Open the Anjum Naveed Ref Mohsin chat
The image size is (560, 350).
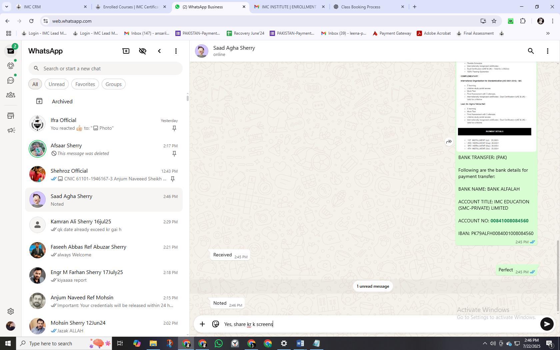point(104,301)
